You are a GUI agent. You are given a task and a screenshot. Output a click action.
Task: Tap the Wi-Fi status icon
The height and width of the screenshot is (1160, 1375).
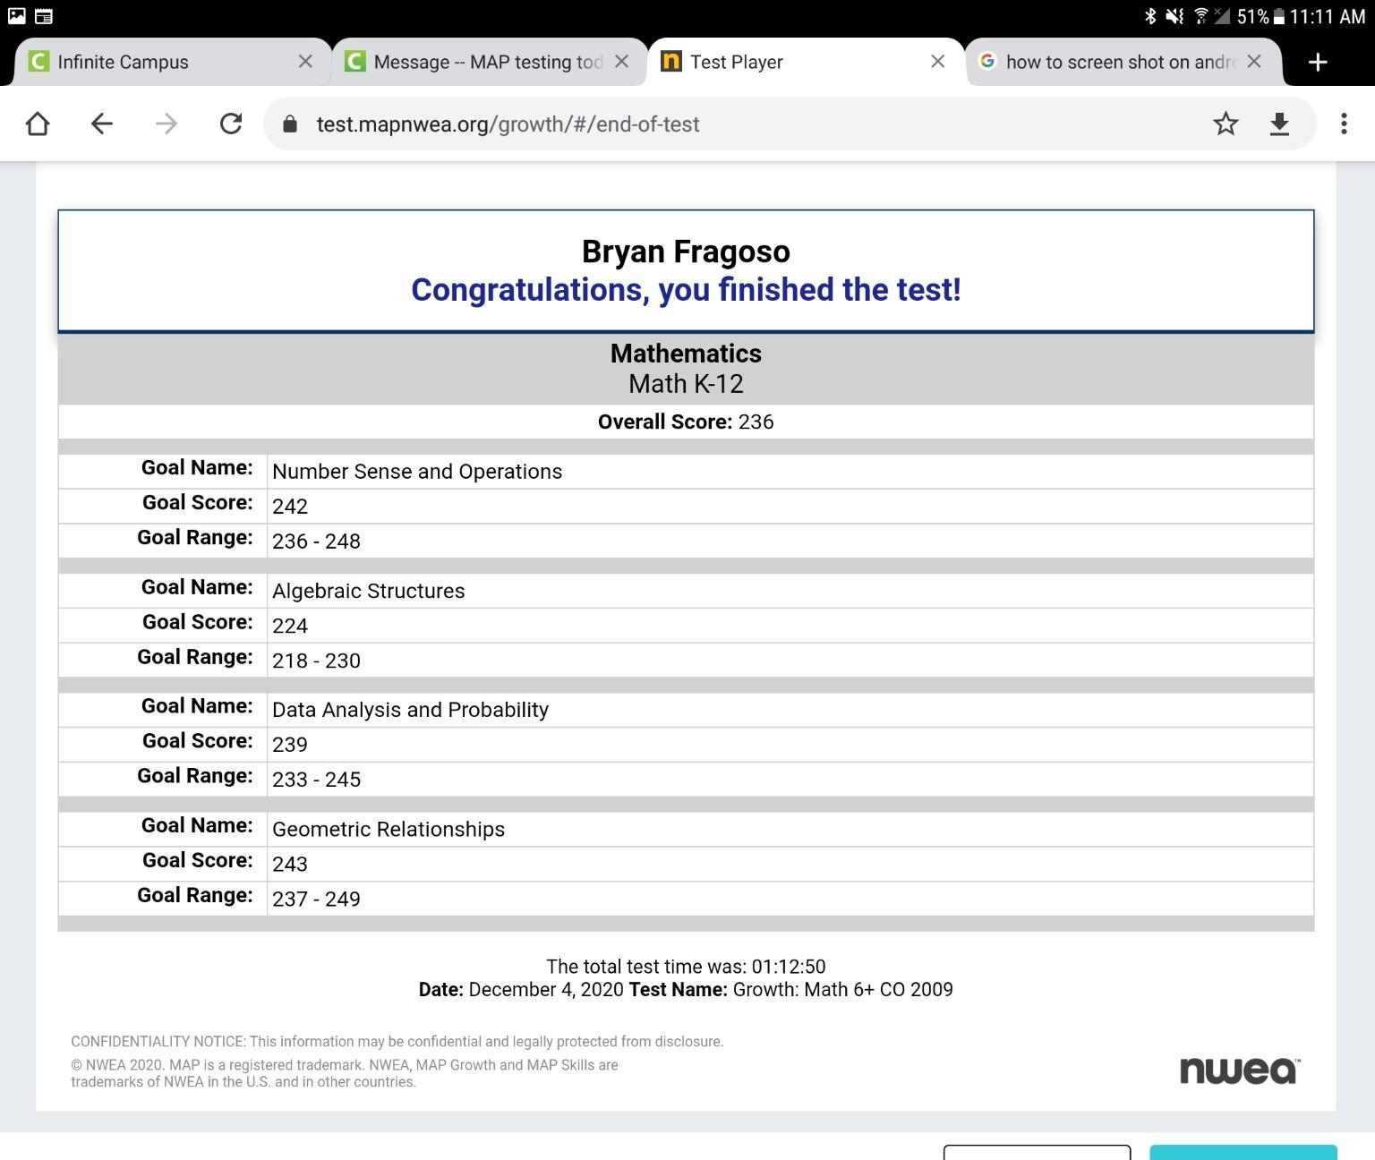(x=1201, y=15)
